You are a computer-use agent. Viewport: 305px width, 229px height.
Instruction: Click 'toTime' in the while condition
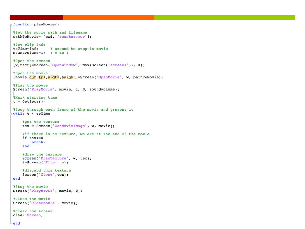tap(43, 114)
